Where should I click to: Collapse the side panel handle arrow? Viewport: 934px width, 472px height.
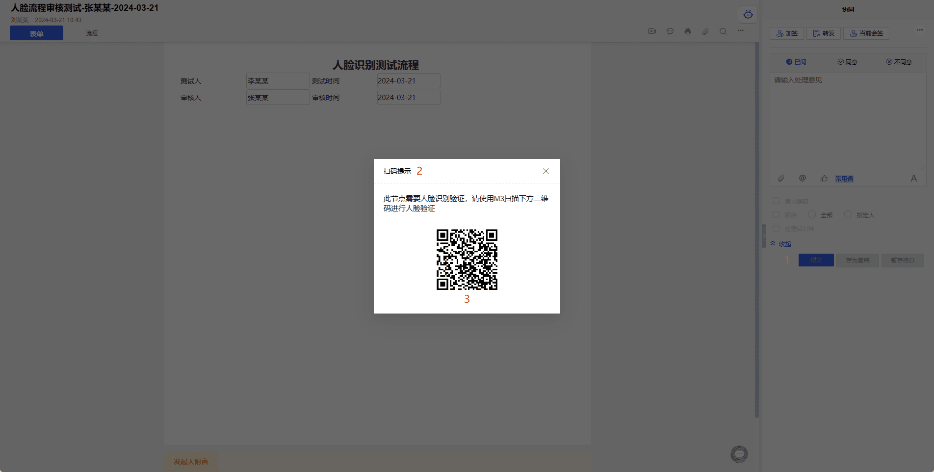click(764, 236)
